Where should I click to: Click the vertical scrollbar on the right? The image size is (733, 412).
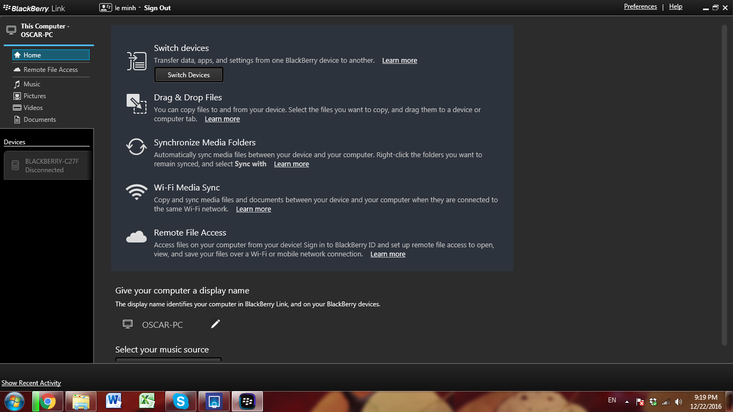pos(724,182)
